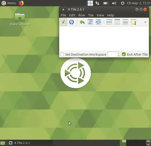Open the File menu

tap(63, 15)
